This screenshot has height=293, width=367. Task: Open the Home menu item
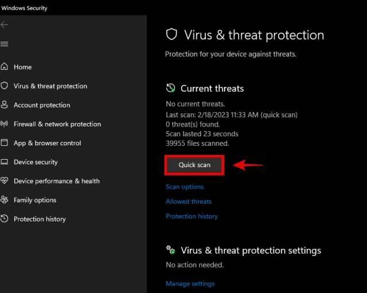click(x=23, y=67)
